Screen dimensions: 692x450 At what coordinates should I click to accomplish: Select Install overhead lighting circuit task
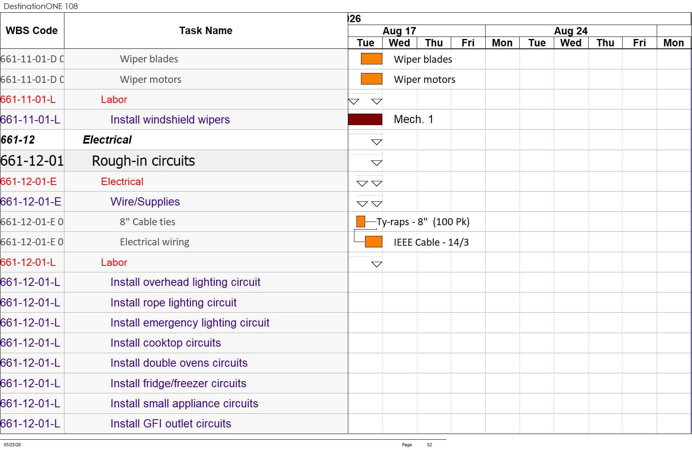click(x=174, y=282)
